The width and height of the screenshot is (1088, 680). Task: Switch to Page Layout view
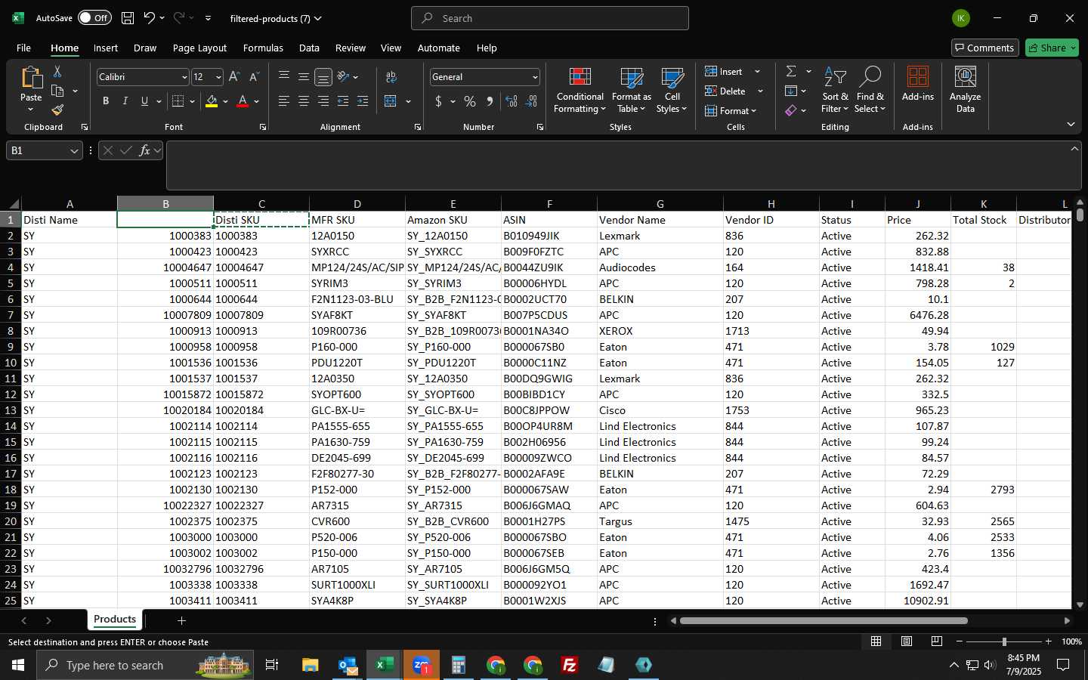pos(906,641)
